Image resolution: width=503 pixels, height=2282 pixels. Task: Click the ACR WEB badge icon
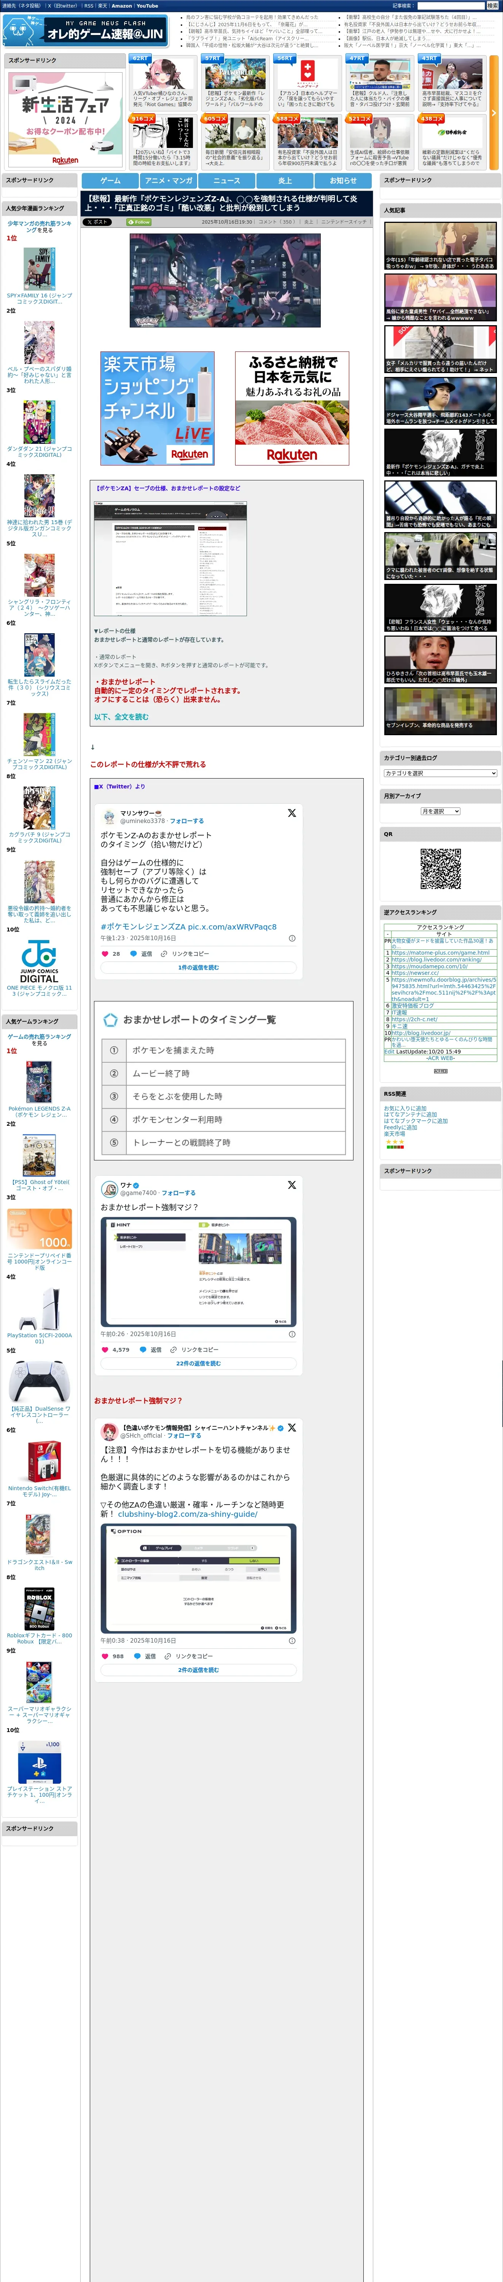click(x=440, y=1071)
